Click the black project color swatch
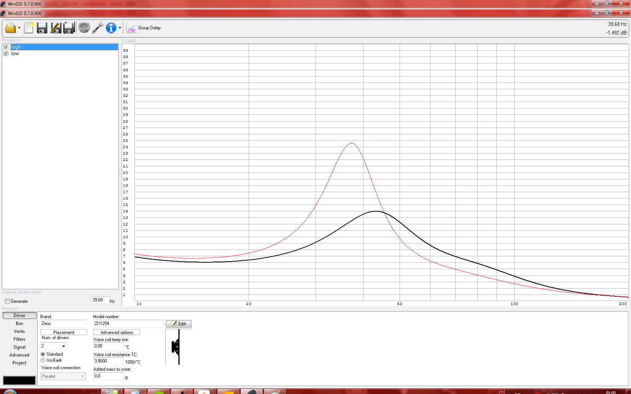 point(19,380)
